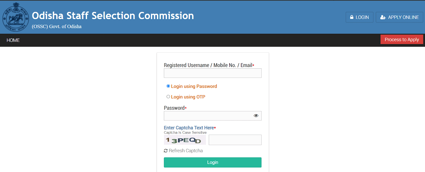Select the Login using Password radio button
The width and height of the screenshot is (425, 172).
168,86
